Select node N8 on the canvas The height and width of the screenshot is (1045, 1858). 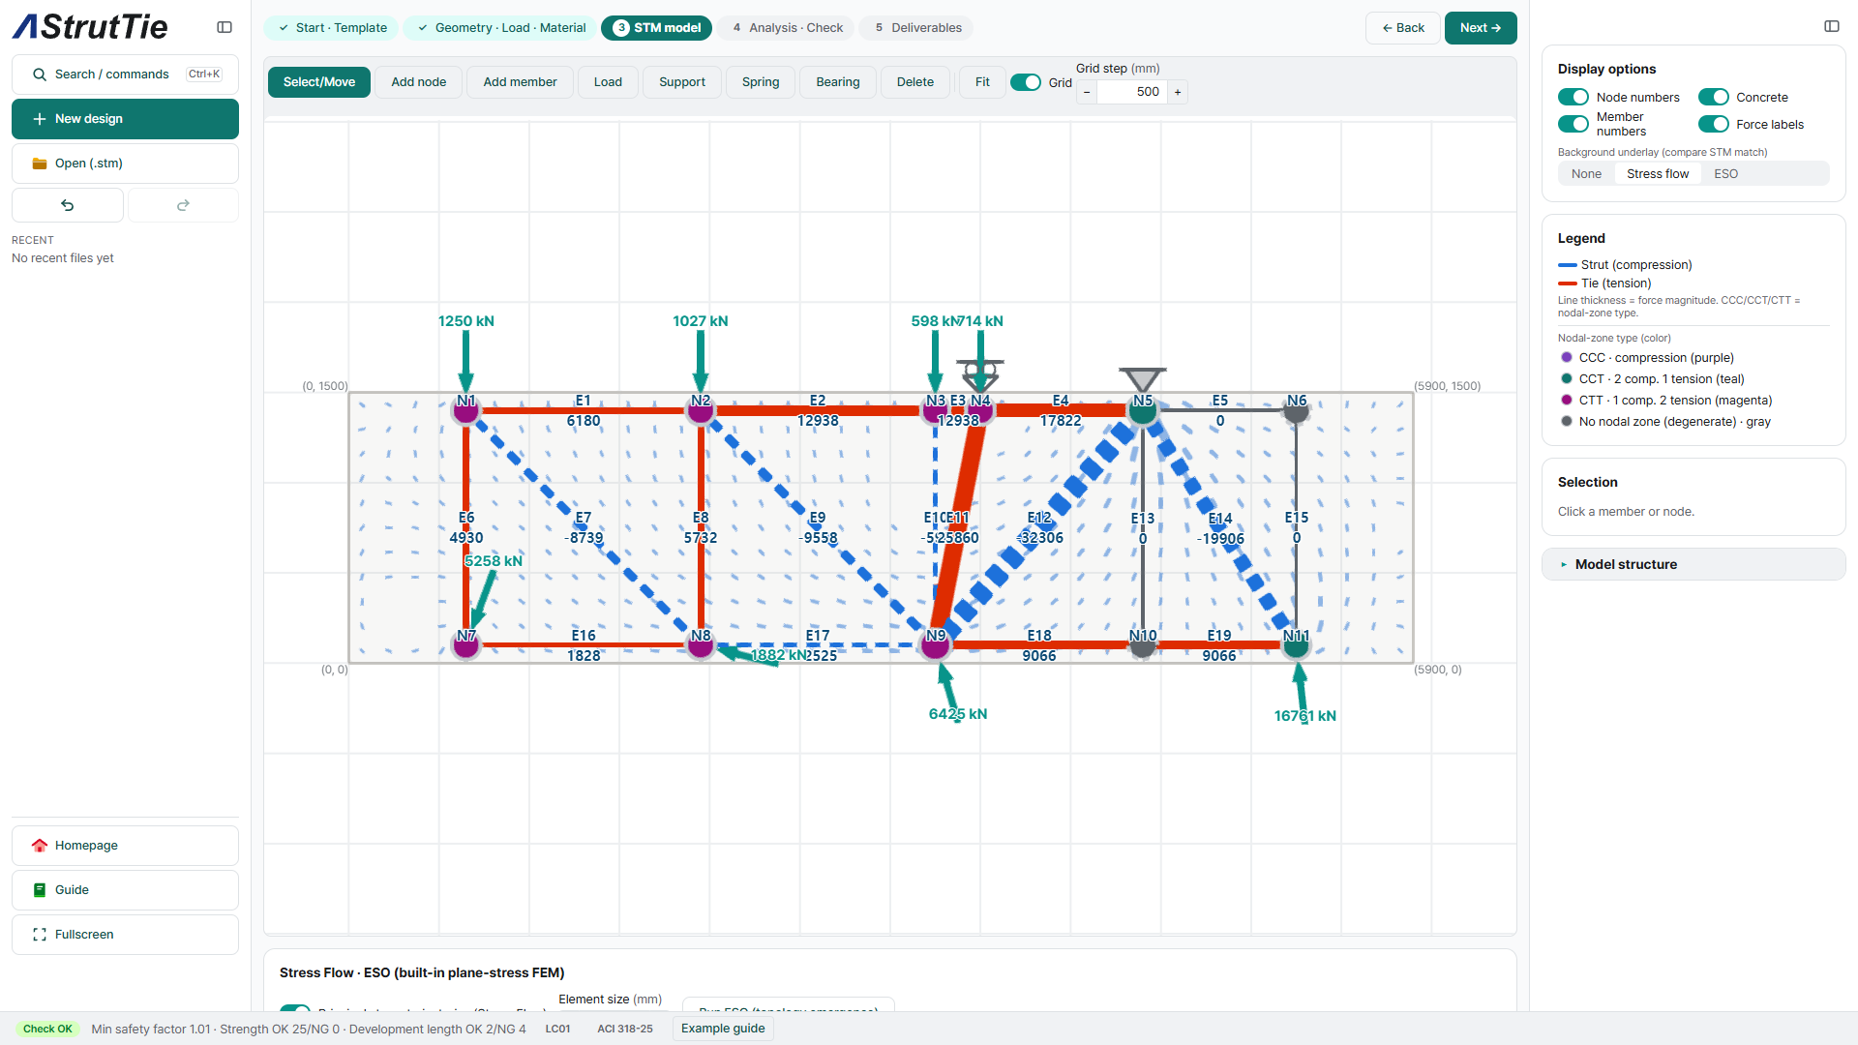pos(701,644)
